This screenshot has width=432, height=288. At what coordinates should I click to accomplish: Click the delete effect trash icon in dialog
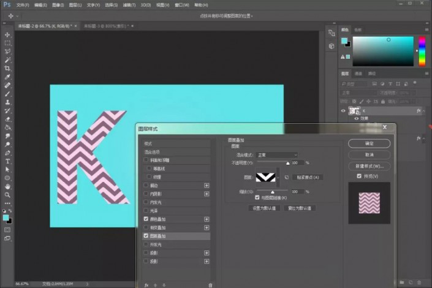pos(210,286)
